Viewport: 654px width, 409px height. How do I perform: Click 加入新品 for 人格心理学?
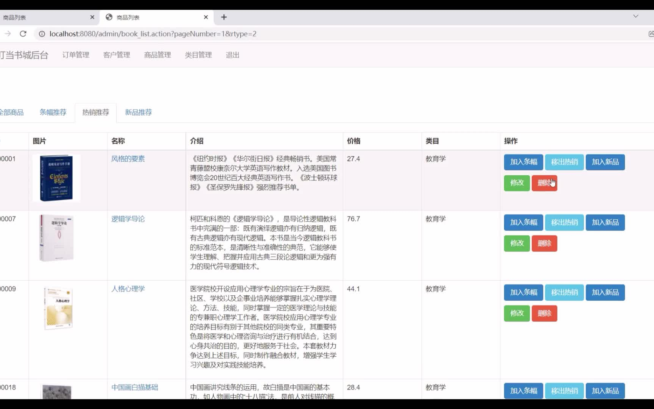pyautogui.click(x=605, y=292)
